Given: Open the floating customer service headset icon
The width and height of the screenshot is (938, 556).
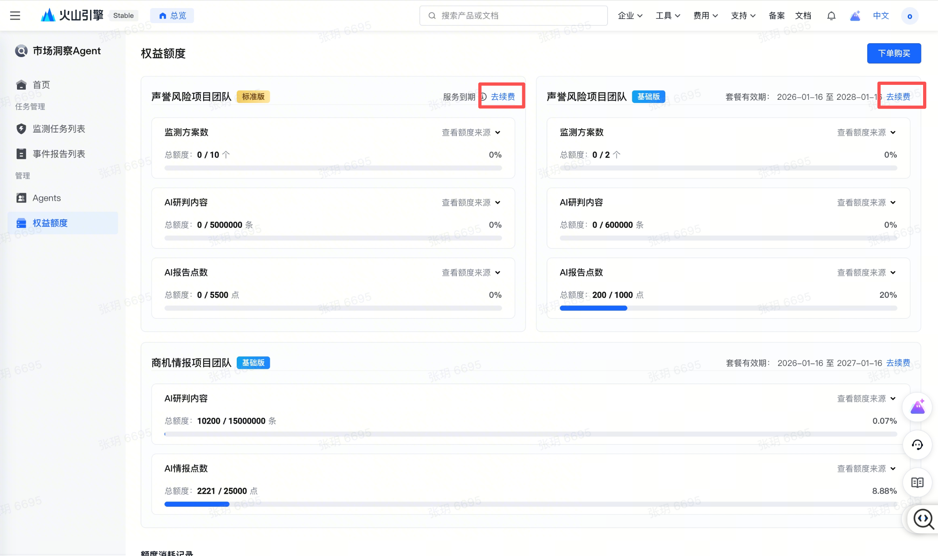Looking at the screenshot, I should click(x=917, y=445).
